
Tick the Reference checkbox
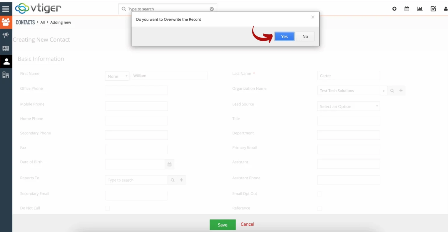click(319, 208)
